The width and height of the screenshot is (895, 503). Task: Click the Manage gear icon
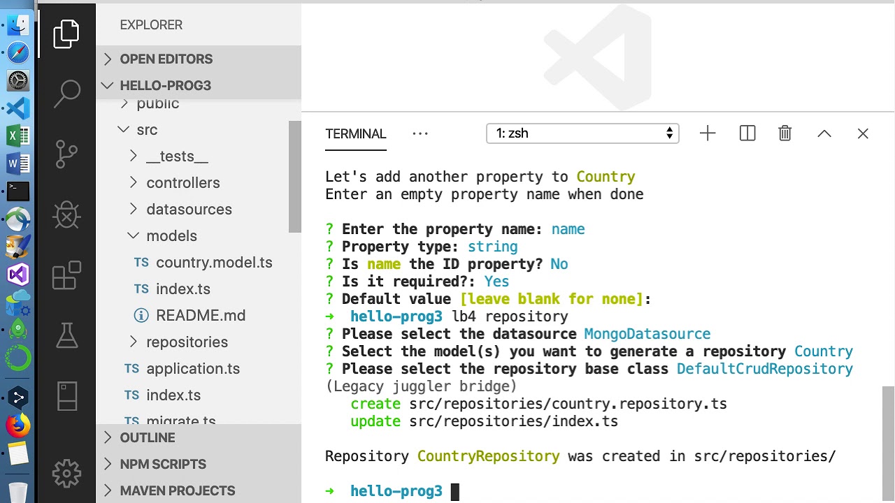[x=67, y=474]
